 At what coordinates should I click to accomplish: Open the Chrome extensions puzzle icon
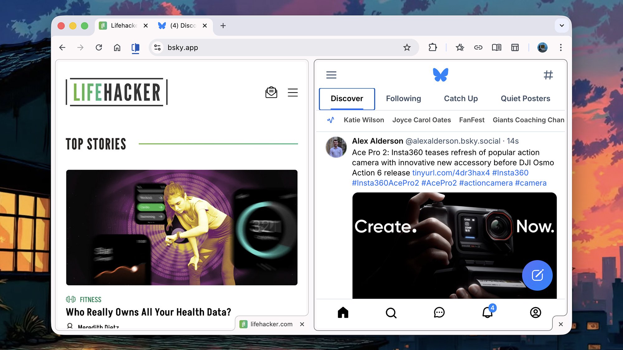[433, 47]
